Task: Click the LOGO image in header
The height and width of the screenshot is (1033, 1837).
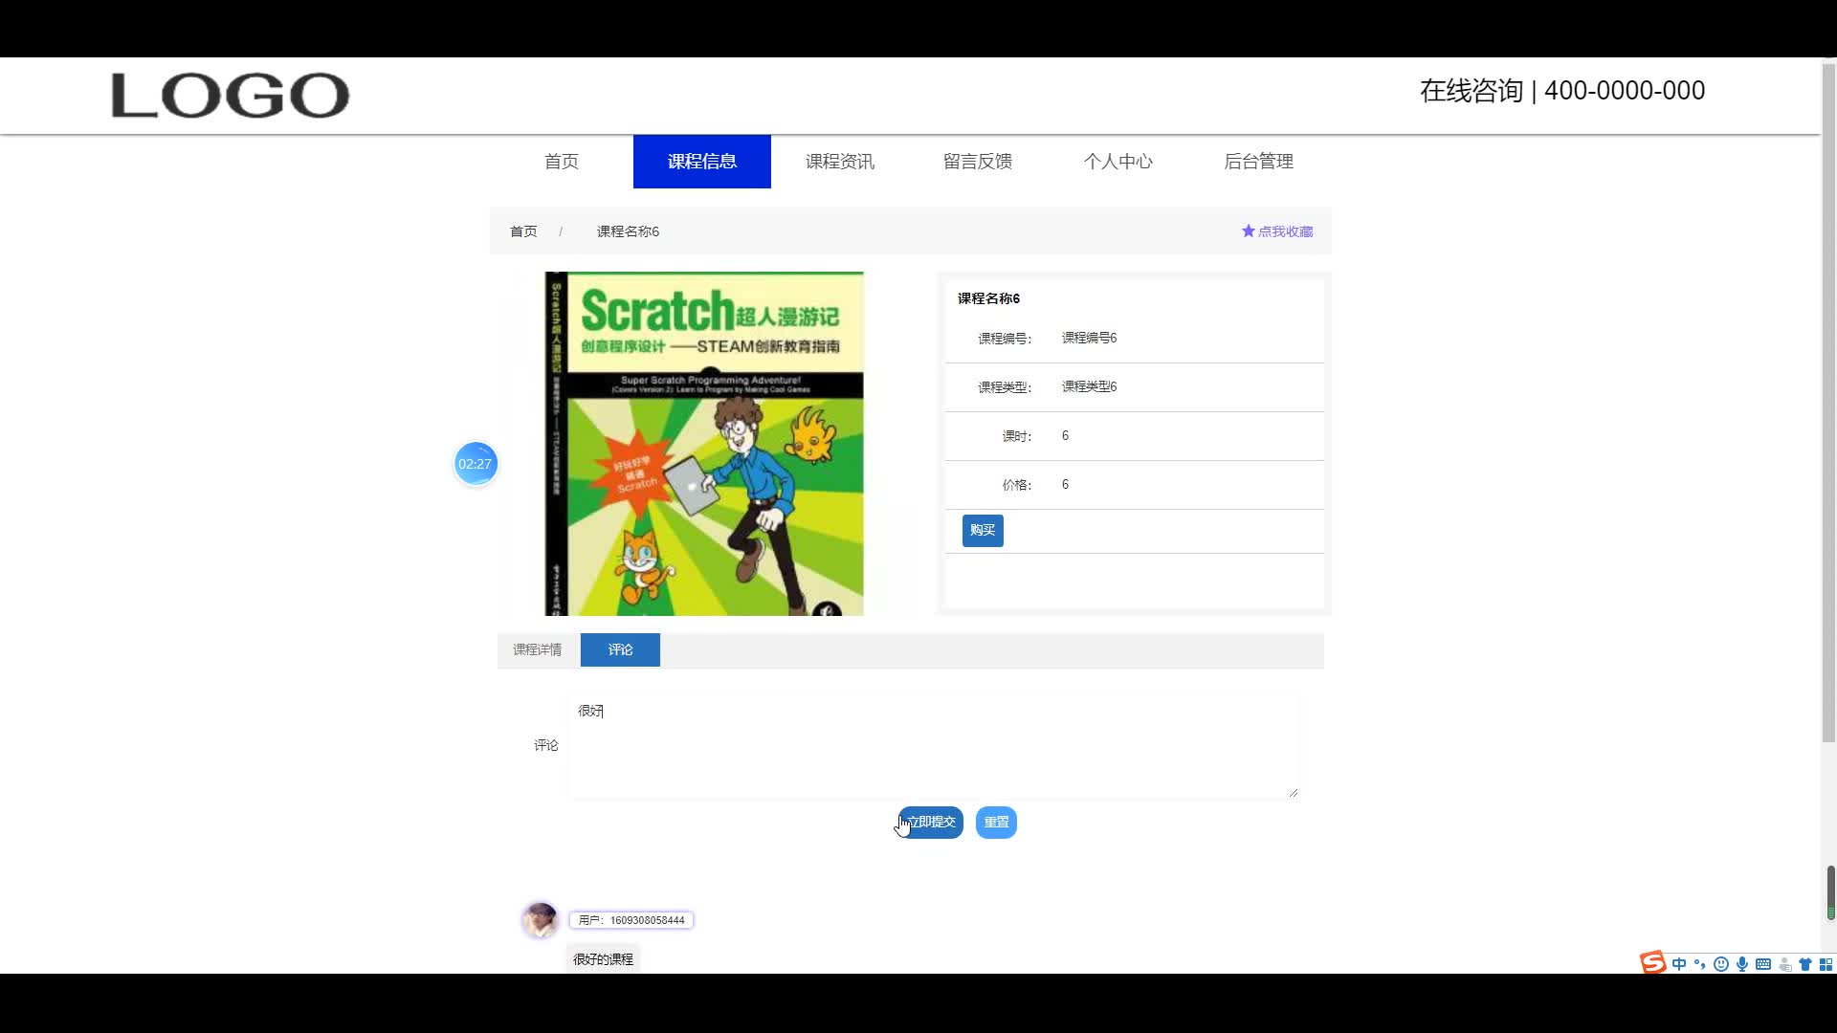Action: tap(230, 95)
